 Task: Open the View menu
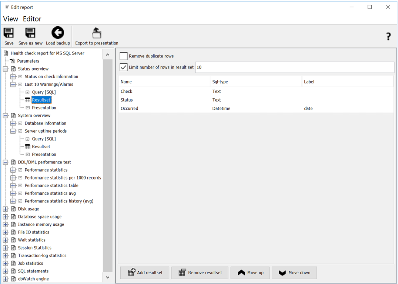(10, 19)
